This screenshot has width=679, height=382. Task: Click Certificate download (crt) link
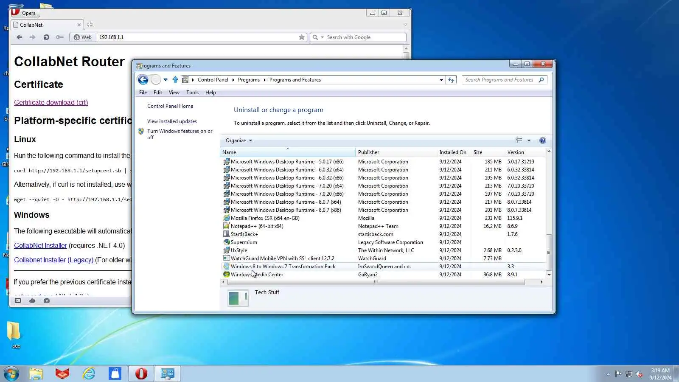click(x=51, y=102)
